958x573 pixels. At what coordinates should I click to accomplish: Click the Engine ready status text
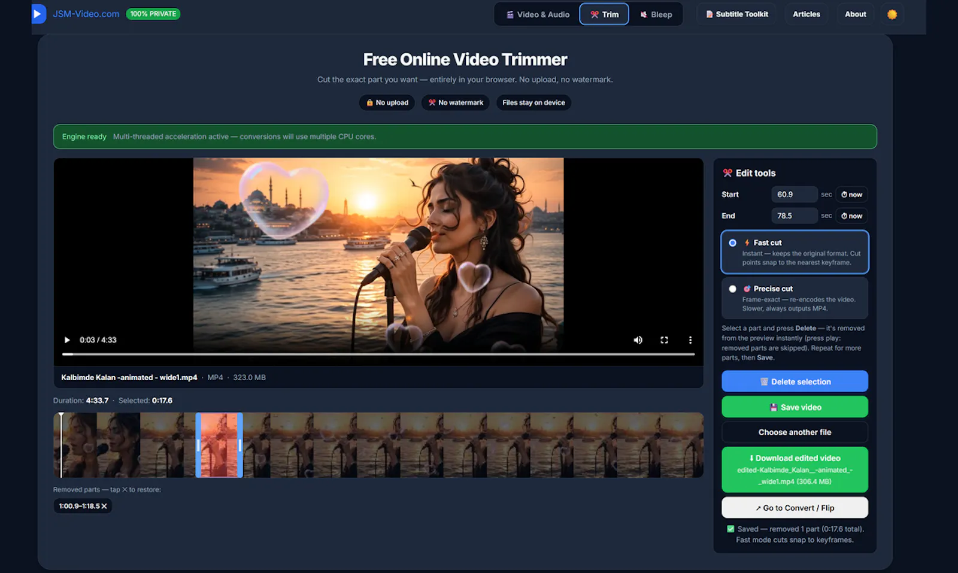[x=84, y=137]
